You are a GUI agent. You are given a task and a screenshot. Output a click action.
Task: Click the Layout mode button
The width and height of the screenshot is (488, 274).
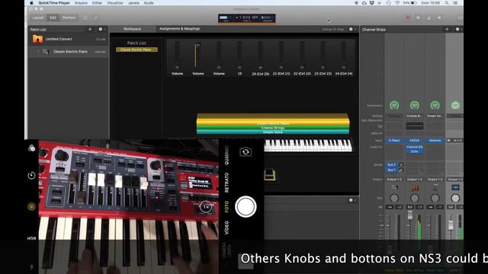[38, 18]
